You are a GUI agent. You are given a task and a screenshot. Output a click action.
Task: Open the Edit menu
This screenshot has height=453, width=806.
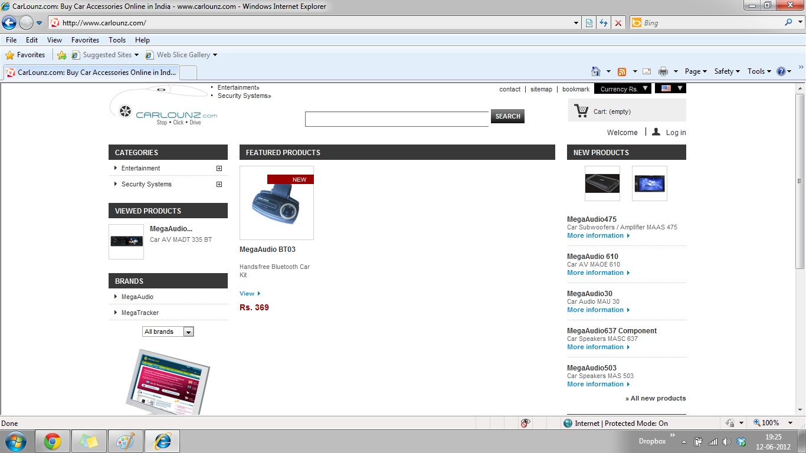click(x=32, y=40)
